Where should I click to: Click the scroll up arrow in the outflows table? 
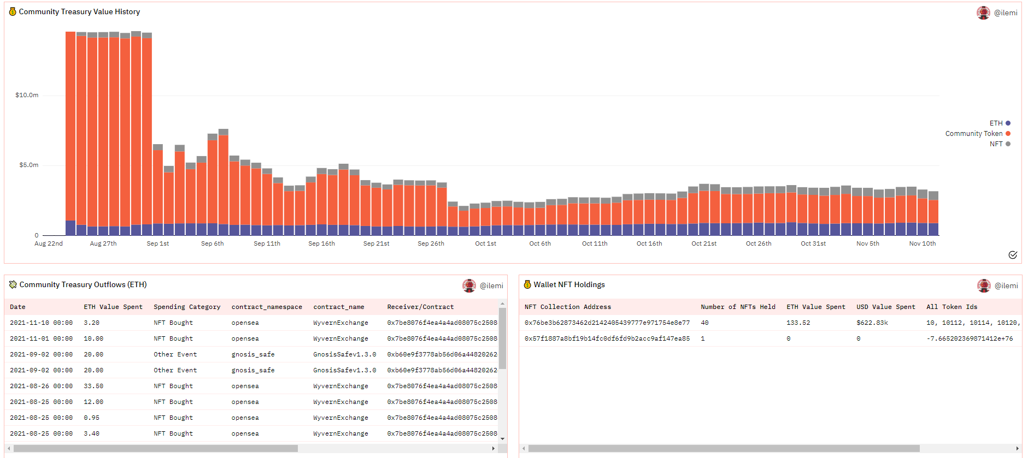pos(502,304)
